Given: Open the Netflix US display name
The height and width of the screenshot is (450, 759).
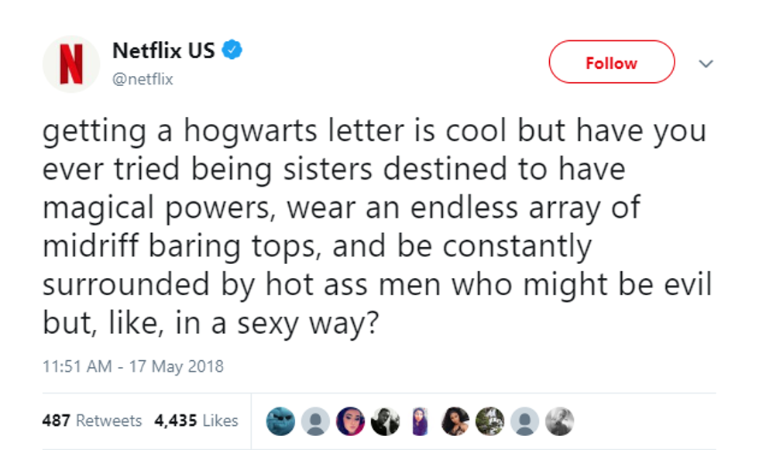Looking at the screenshot, I should click(x=163, y=52).
